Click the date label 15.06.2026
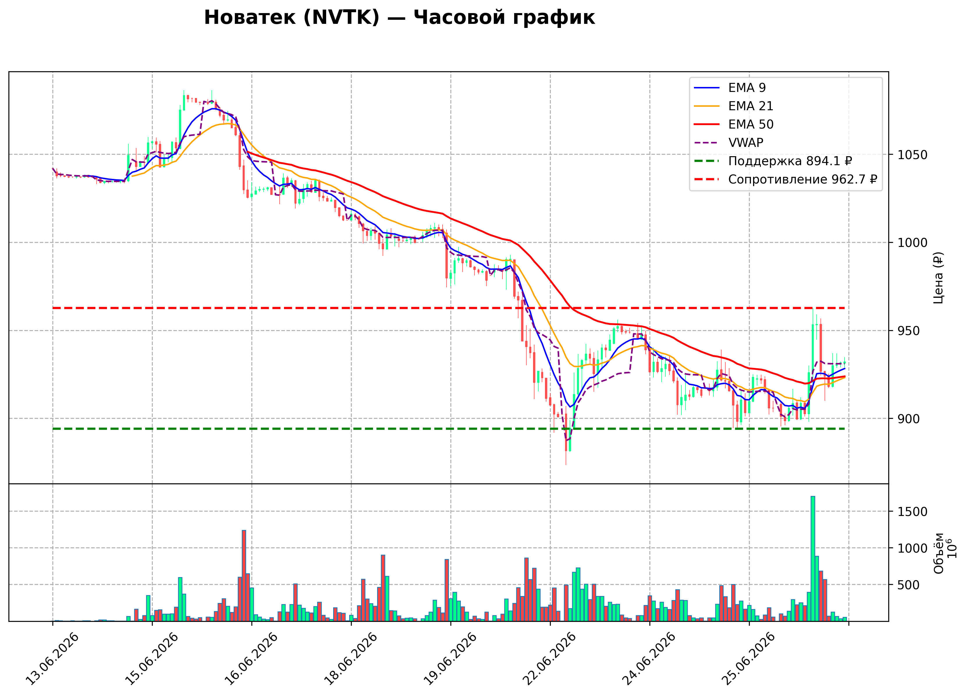Image resolution: width=968 pixels, height=696 pixels. pos(152,659)
